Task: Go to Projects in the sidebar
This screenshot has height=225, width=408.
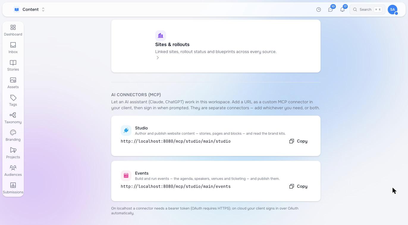Action: [13, 153]
